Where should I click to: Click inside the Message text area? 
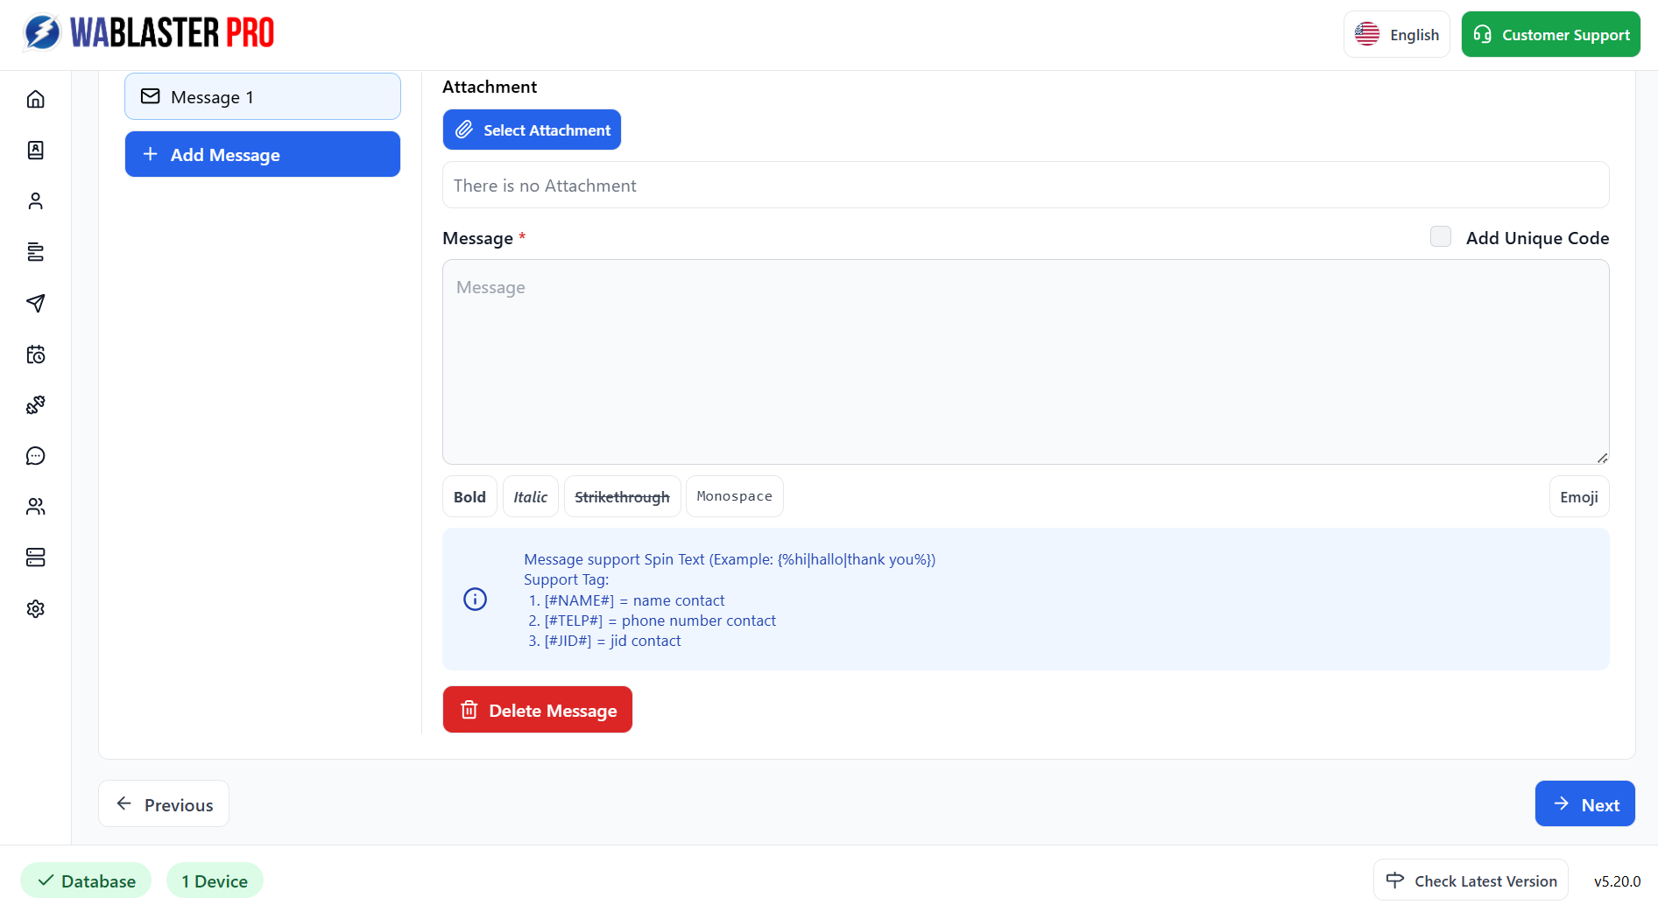(1026, 361)
